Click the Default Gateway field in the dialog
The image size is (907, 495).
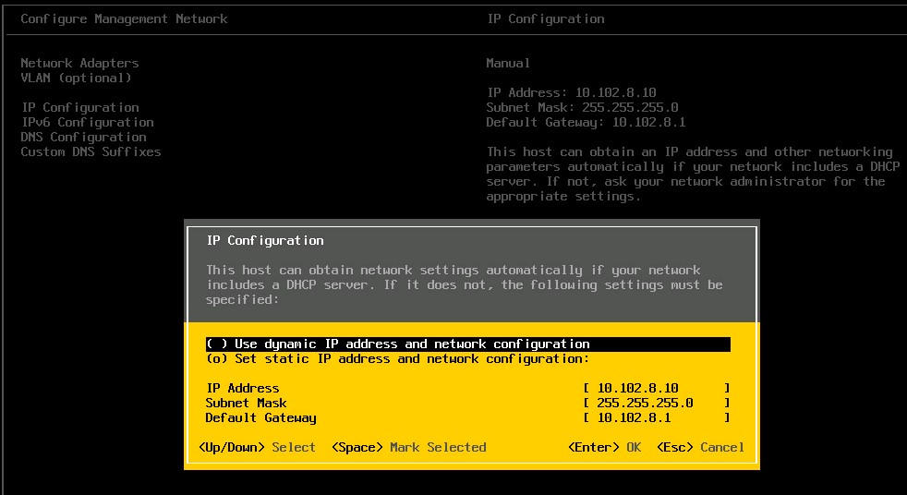[x=656, y=418]
